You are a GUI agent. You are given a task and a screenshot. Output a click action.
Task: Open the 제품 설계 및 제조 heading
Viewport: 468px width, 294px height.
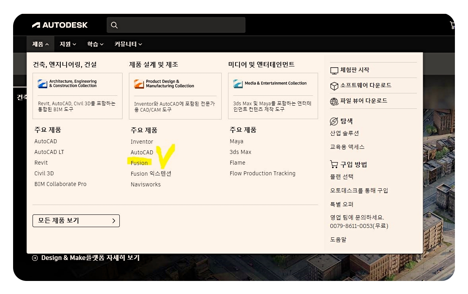pyautogui.click(x=153, y=64)
